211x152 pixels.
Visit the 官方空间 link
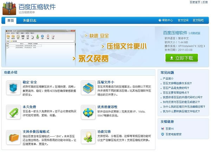183,20
